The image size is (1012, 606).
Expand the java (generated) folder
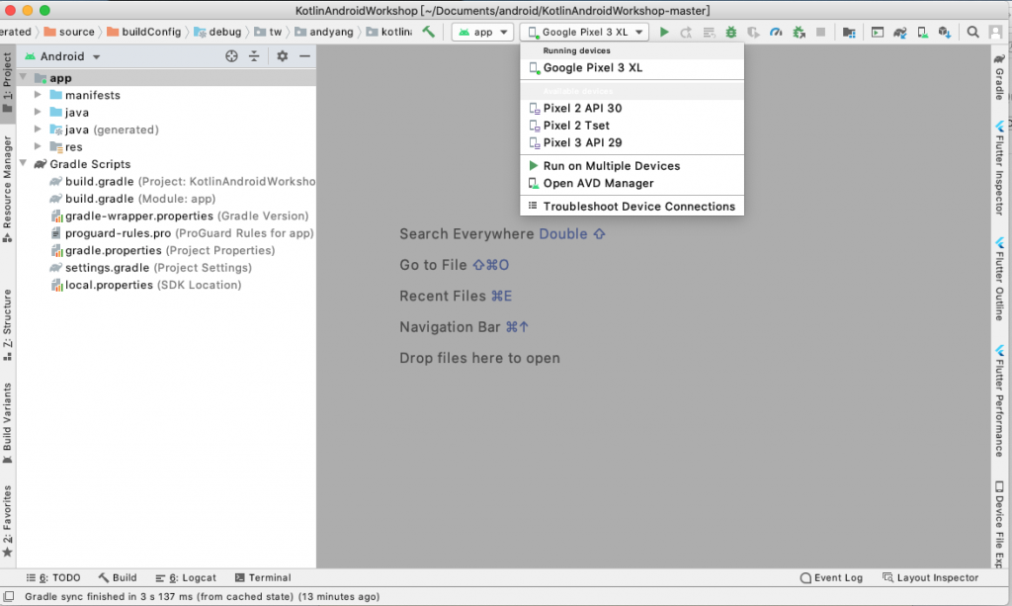(38, 130)
